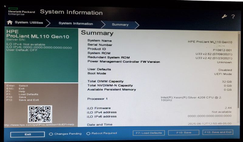Open help via question mark icon

point(233,16)
